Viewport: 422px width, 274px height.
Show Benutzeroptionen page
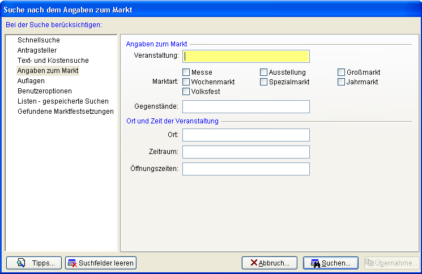(x=44, y=91)
